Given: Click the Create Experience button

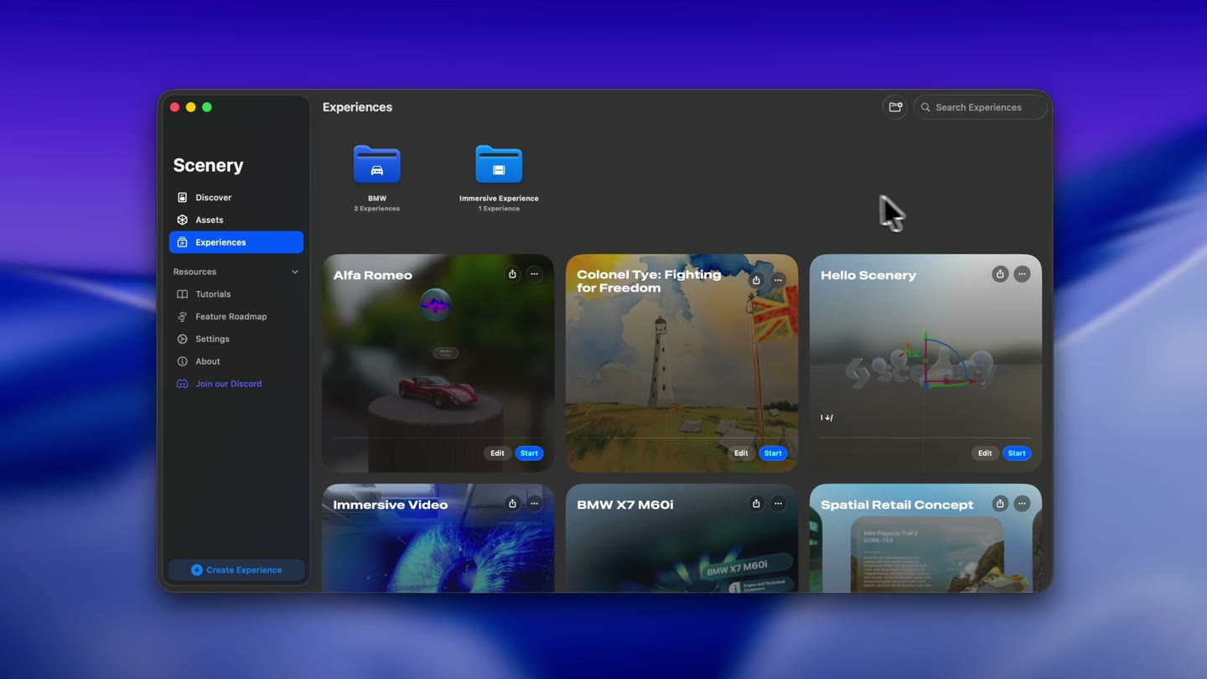Looking at the screenshot, I should click(x=236, y=570).
